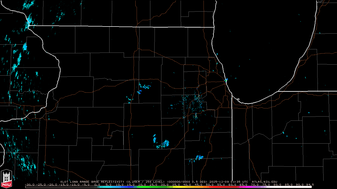Click the 01:35 UTC timestamp
The width and height of the screenshot is (337, 189).
(239, 182)
